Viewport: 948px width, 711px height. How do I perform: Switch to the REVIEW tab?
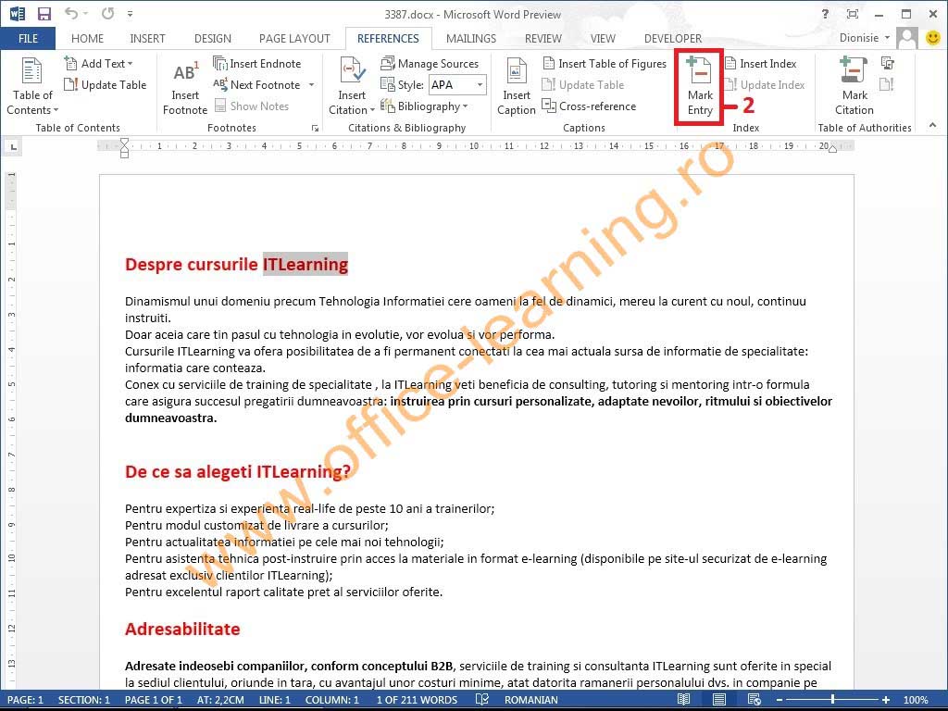543,38
